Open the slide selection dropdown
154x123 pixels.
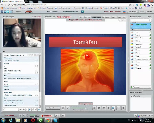(x=53, y=108)
